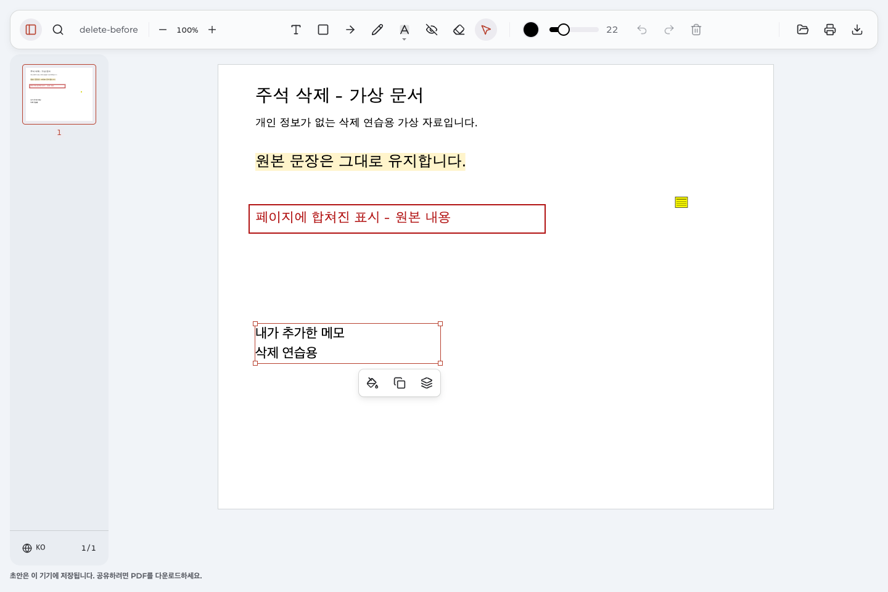The width and height of the screenshot is (888, 592).
Task: Open the black color swatch
Action: tap(531, 30)
